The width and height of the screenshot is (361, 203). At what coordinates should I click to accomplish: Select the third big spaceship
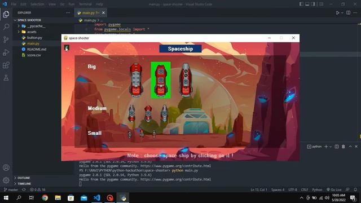[x=186, y=80]
